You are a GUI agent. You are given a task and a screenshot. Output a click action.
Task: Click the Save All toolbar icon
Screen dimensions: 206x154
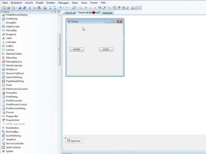coord(24,8)
